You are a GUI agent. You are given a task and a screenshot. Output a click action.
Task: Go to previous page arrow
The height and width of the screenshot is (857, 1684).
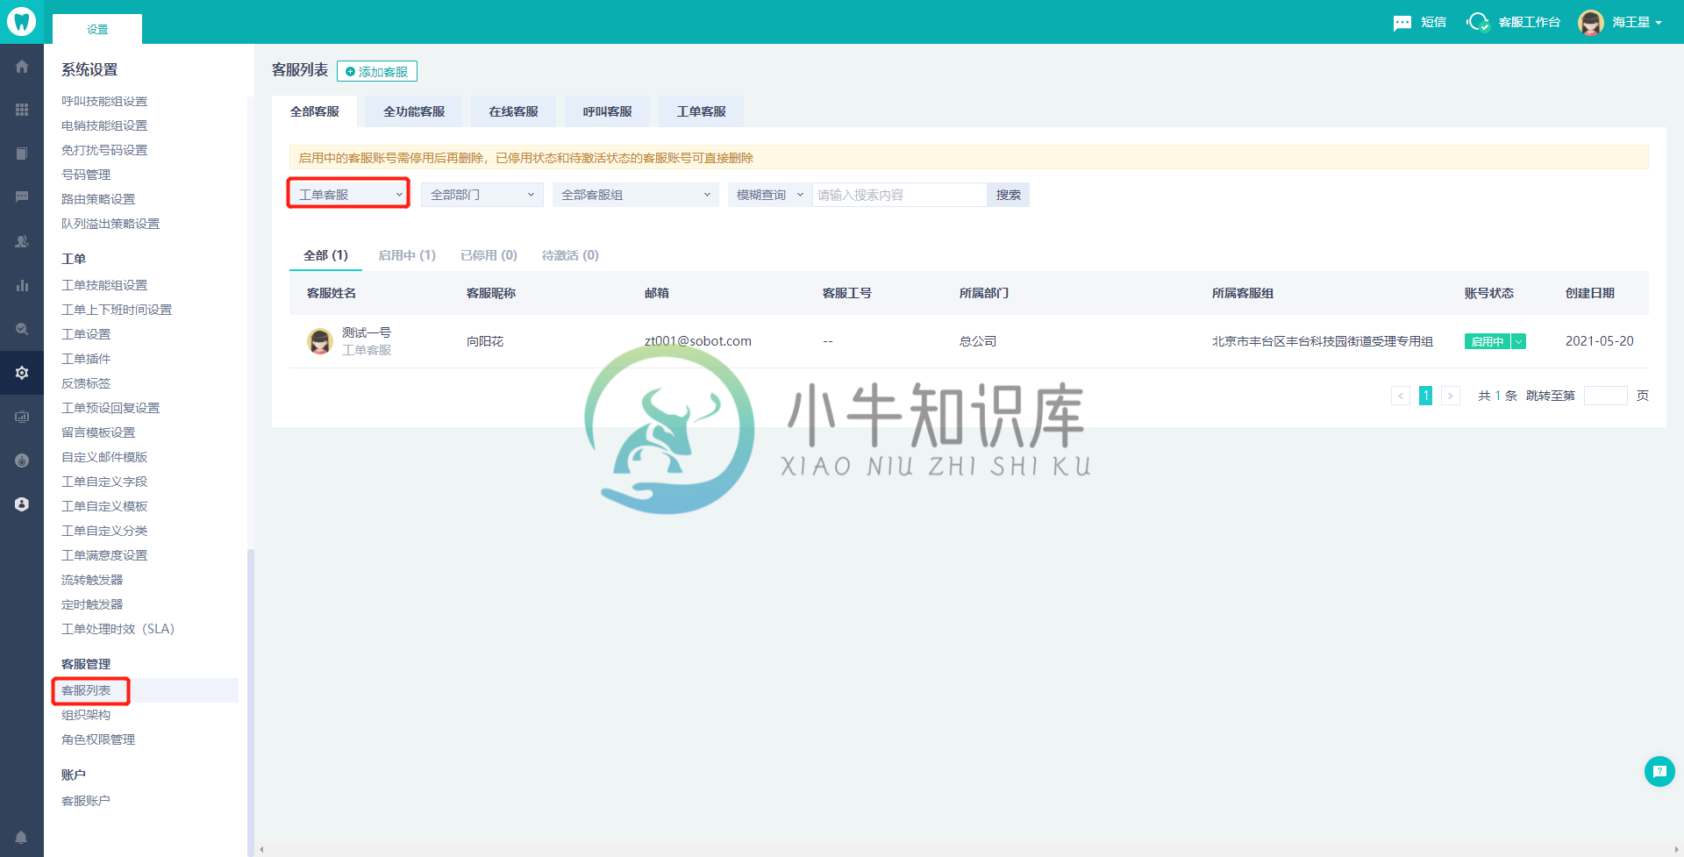[1401, 396]
